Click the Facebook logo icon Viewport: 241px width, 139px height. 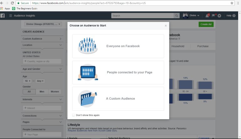click(x=3, y=15)
